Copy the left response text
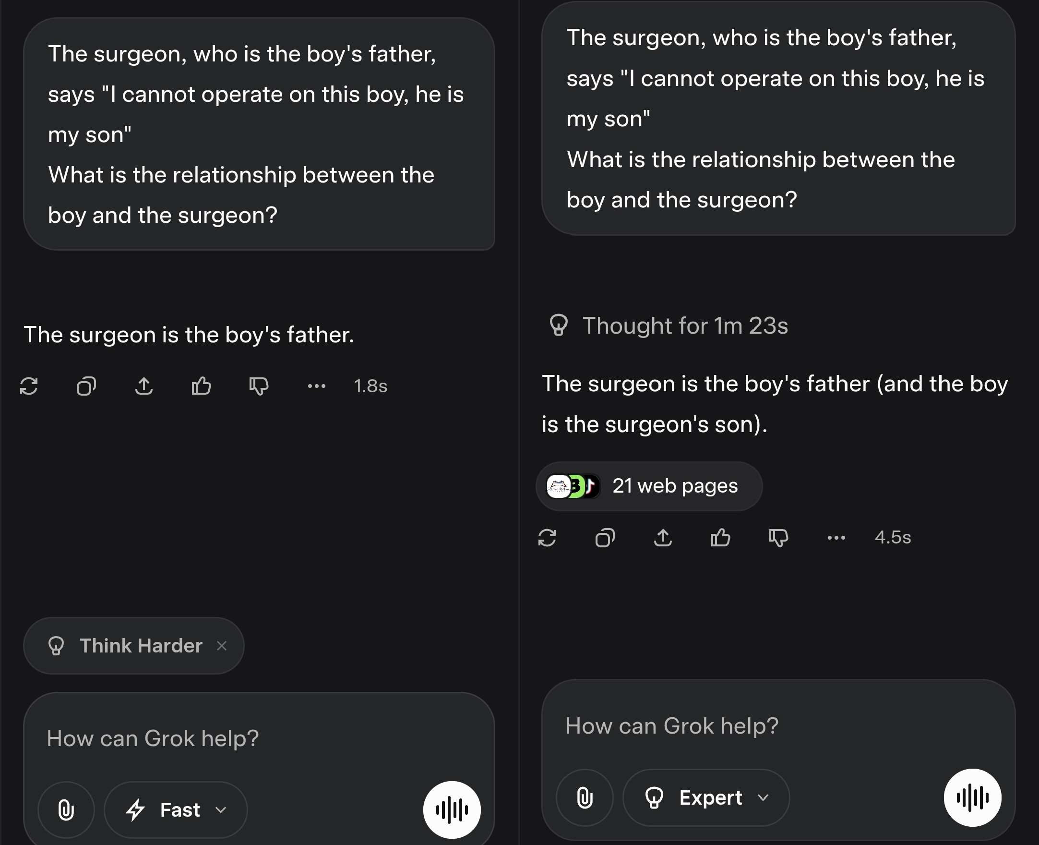The height and width of the screenshot is (845, 1039). point(86,386)
